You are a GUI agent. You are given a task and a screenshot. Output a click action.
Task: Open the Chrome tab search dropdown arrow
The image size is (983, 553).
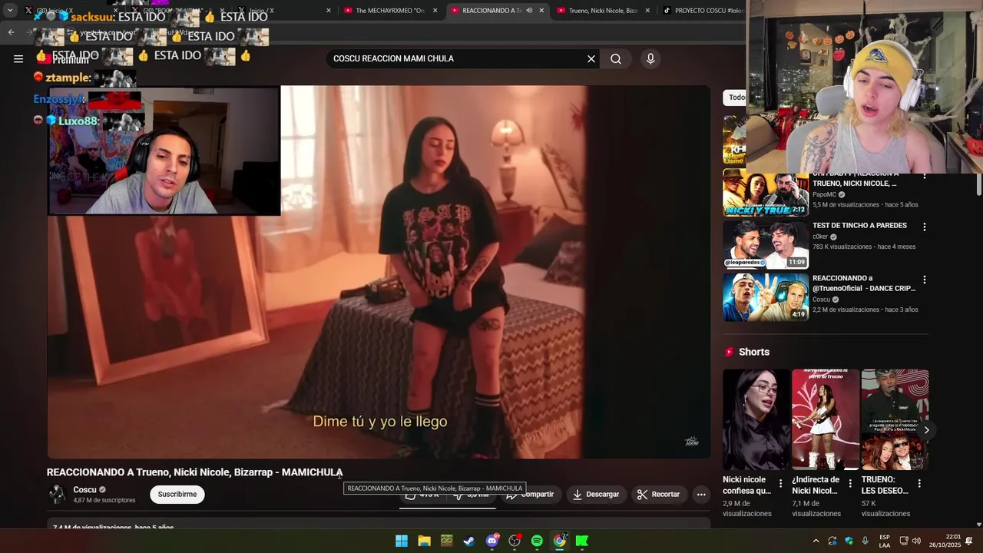[x=10, y=10]
